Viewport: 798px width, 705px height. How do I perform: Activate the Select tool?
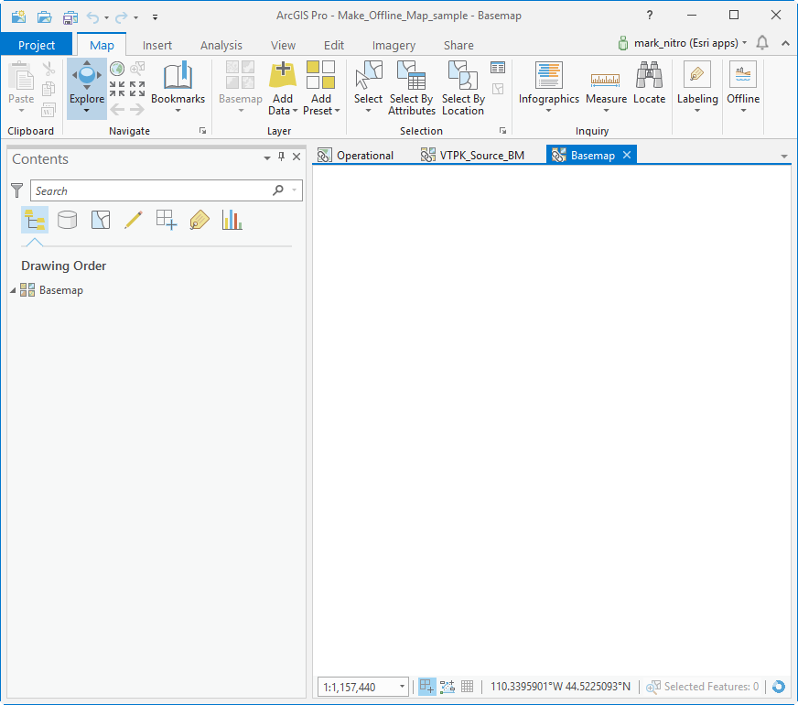[368, 88]
